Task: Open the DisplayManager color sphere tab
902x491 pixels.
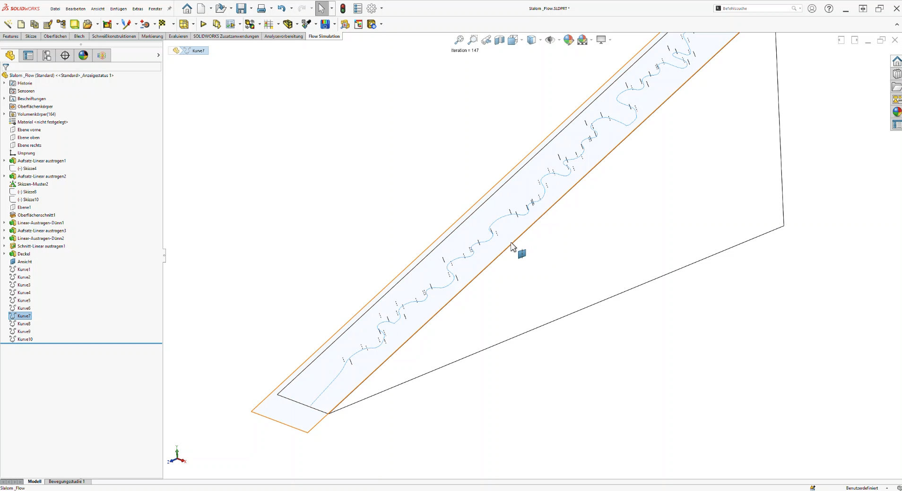Action: (x=83, y=56)
